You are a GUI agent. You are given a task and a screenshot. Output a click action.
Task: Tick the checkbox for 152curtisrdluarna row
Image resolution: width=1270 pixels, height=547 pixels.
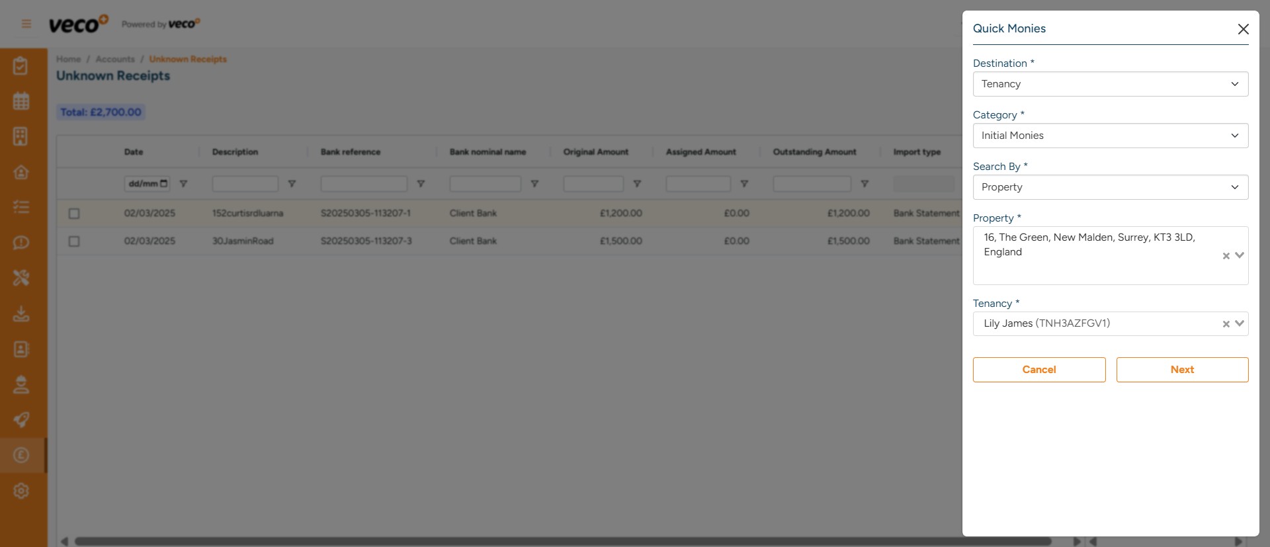pyautogui.click(x=74, y=214)
